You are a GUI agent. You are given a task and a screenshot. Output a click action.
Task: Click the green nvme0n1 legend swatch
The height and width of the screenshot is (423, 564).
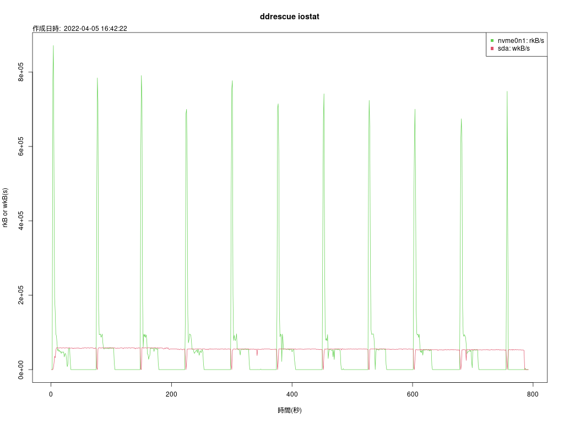(x=492, y=41)
